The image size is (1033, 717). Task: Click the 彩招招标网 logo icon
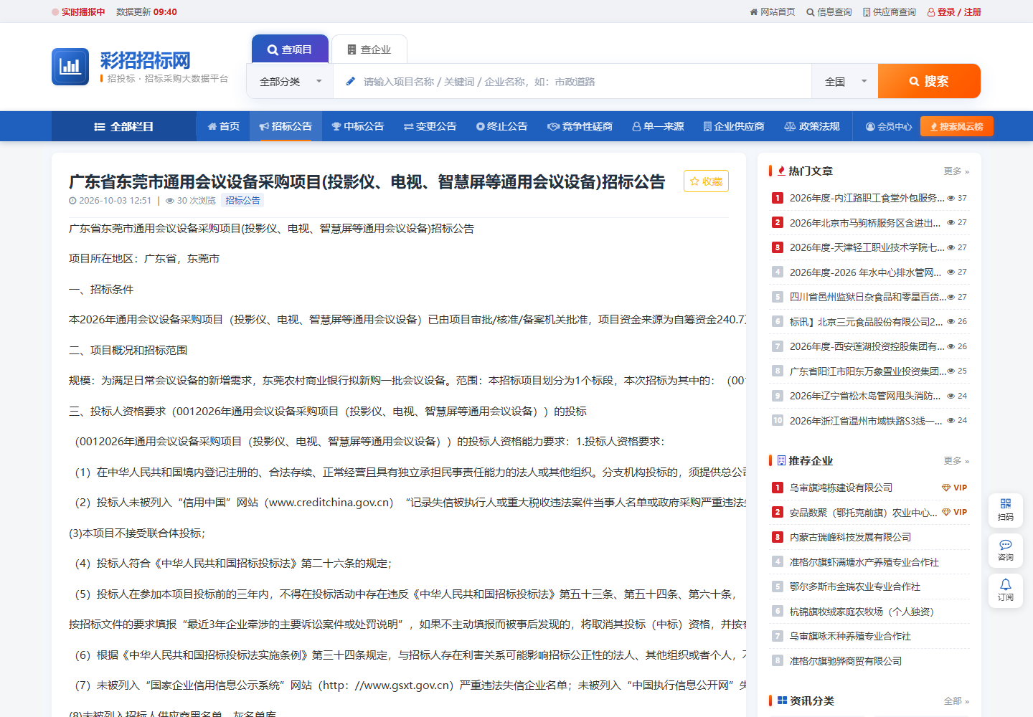point(70,67)
